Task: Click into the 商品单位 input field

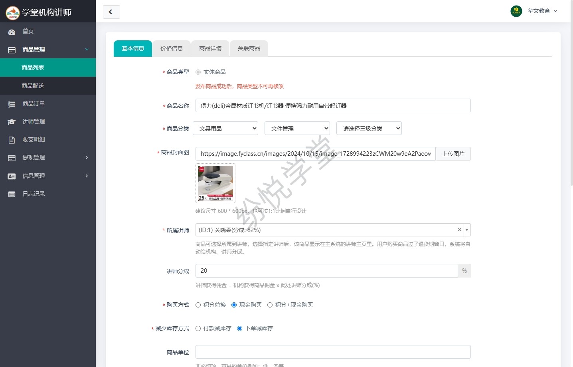Action: coord(333,352)
